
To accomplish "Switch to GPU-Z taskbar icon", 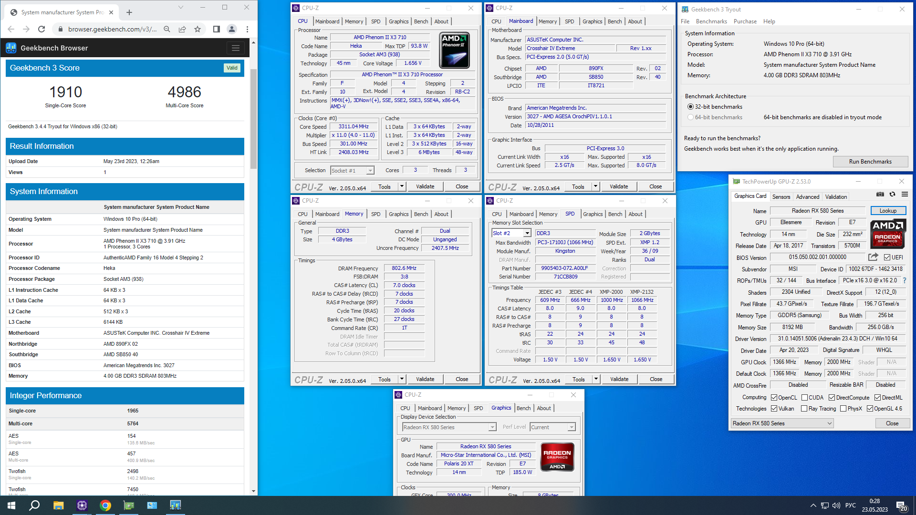I will pyautogui.click(x=129, y=505).
